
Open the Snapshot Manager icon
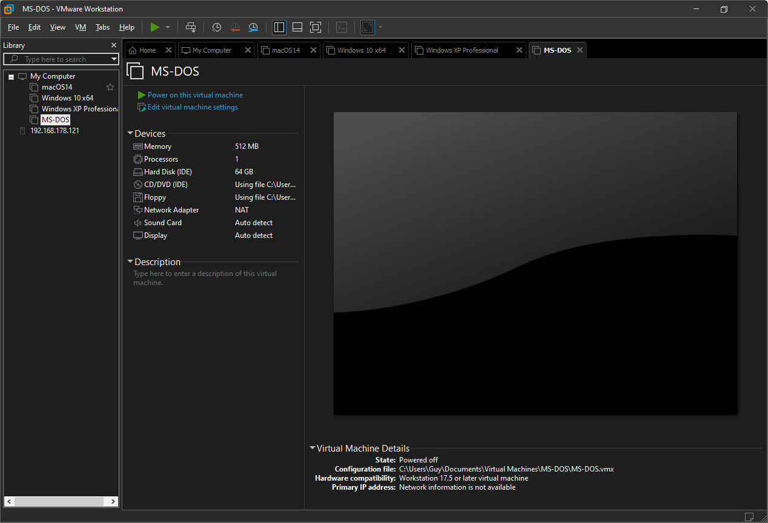point(253,27)
